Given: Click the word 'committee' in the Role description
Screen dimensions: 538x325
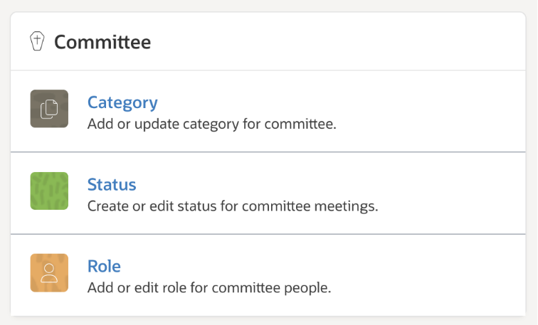Looking at the screenshot, I should [256, 288].
